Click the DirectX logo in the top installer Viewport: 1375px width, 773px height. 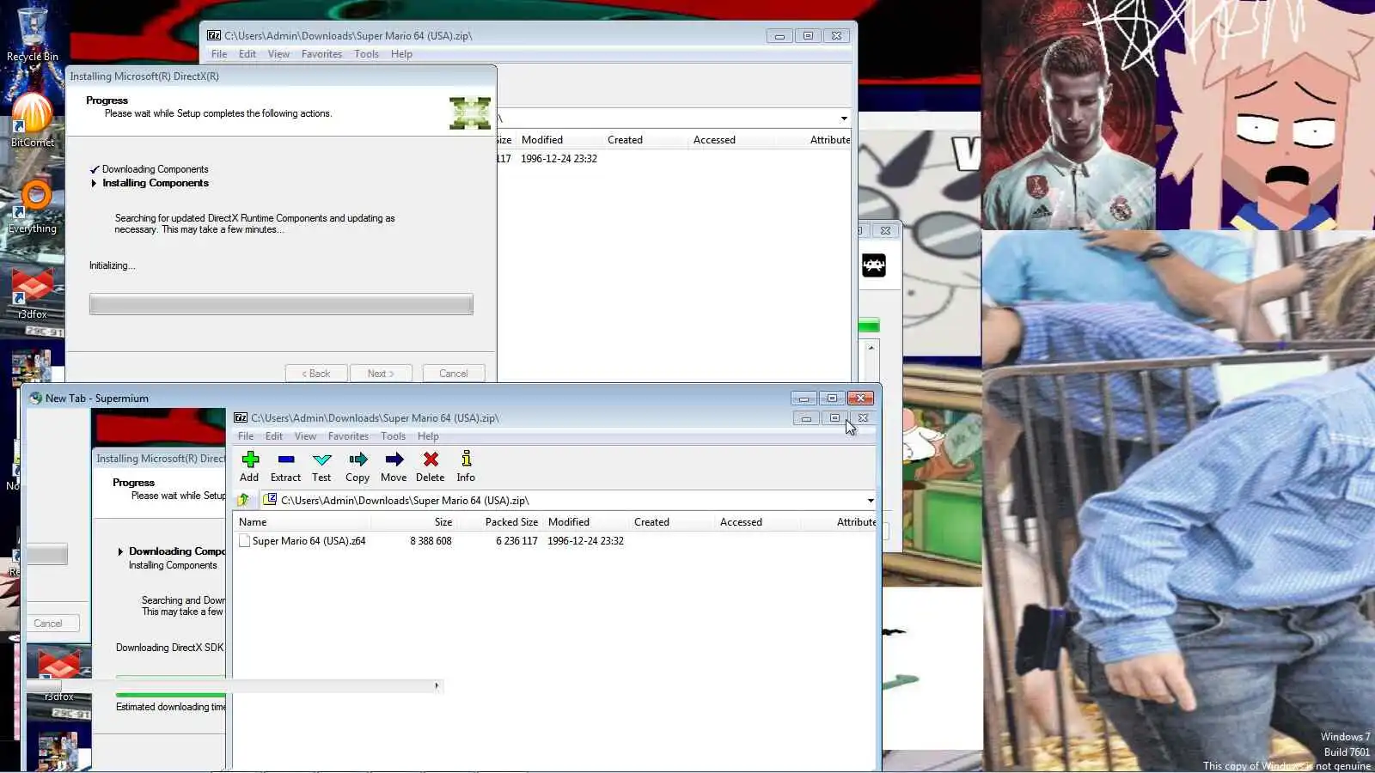click(470, 113)
